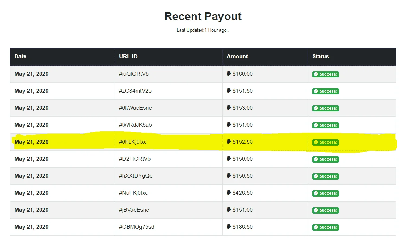Click Success badge in #D2TlGRtVb row
This screenshot has height=241, width=405.
point(325,159)
